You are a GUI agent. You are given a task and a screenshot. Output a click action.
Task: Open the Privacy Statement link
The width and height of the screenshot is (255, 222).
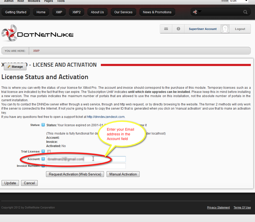[x=218, y=207]
